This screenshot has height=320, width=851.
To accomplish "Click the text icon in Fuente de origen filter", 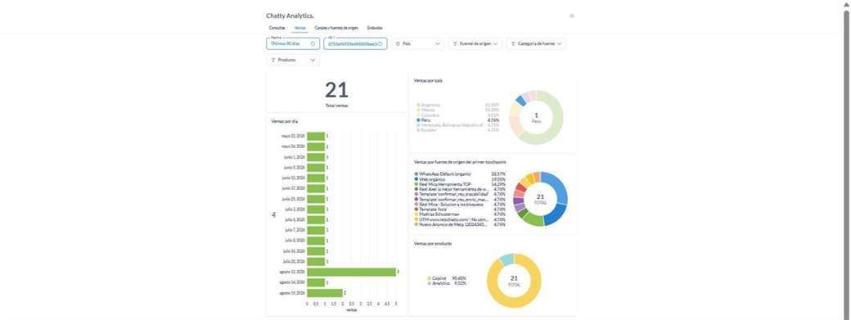I will (x=455, y=43).
